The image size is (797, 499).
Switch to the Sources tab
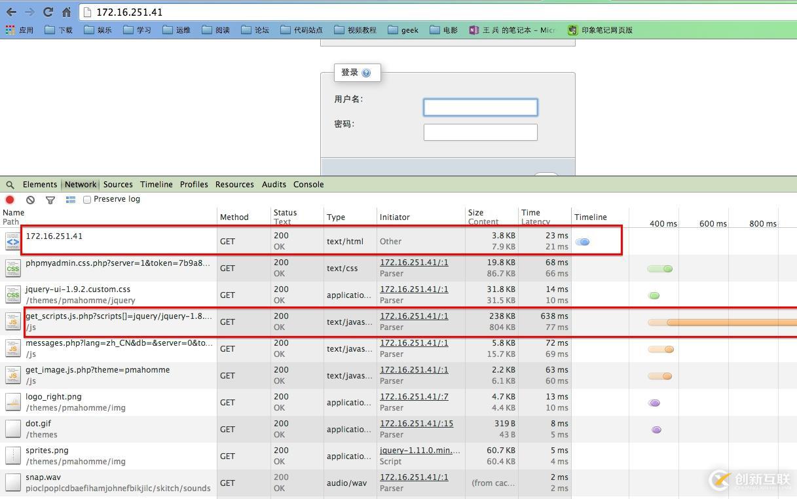tap(118, 185)
